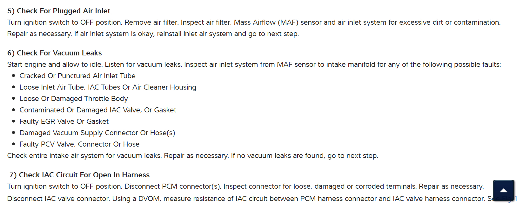The image size is (523, 208).
Task: Click the sentence "Start engine and allow to idle."
Action: pyautogui.click(x=55, y=65)
